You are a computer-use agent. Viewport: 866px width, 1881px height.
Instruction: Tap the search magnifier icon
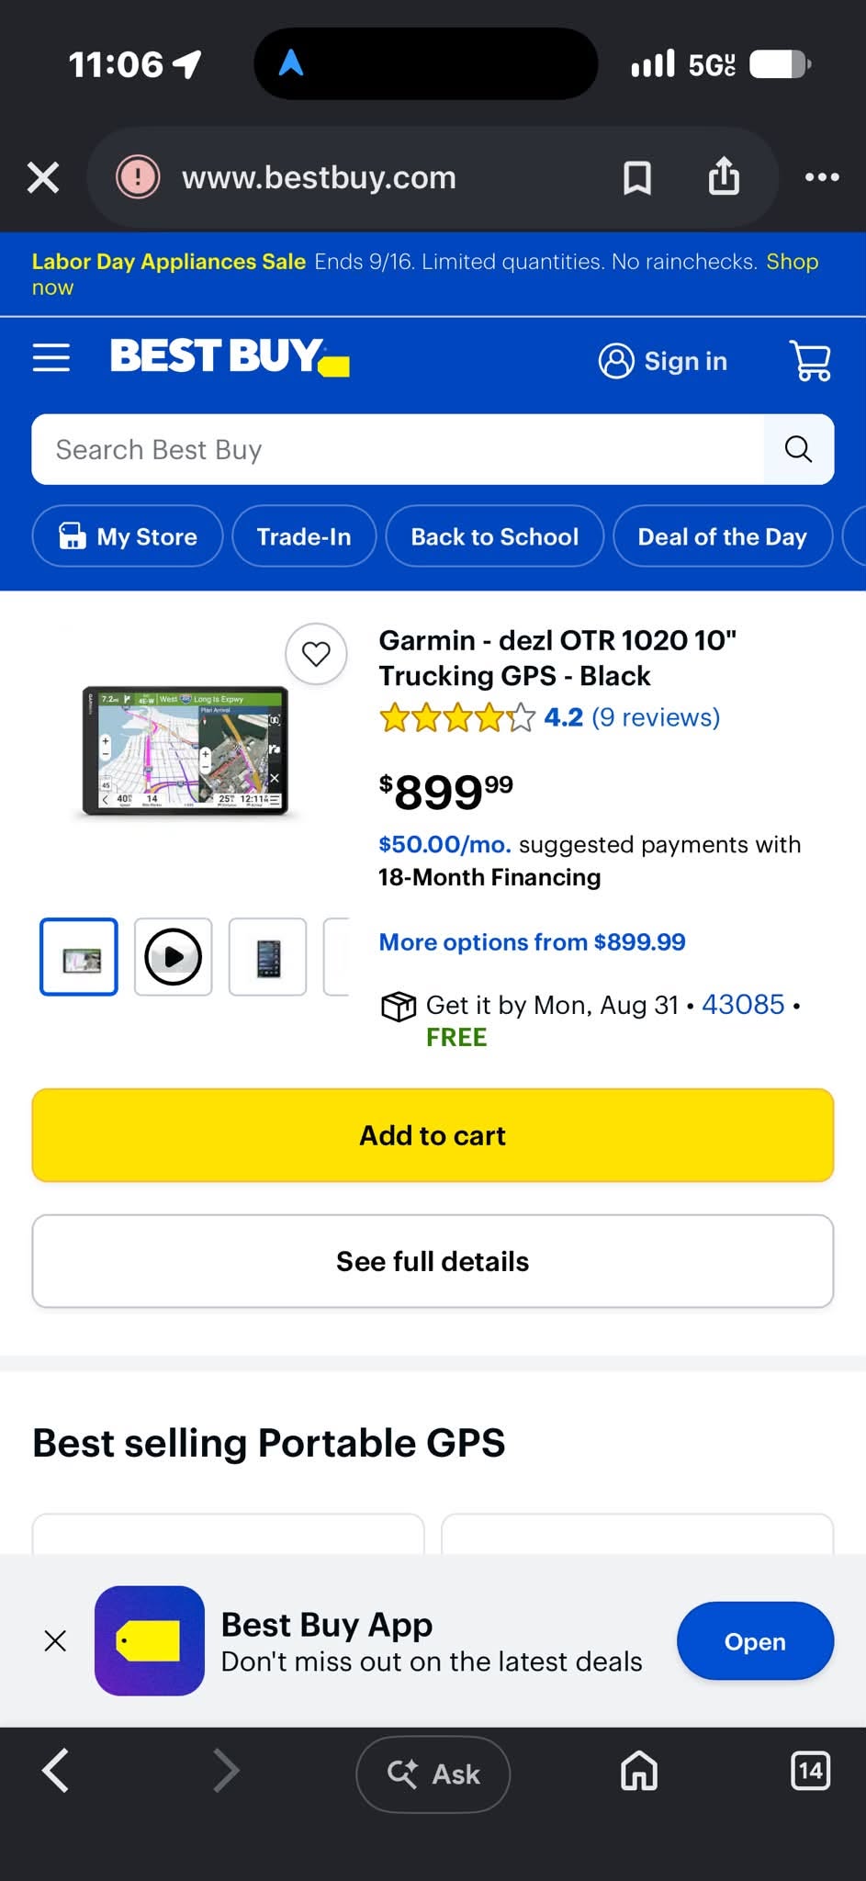[x=798, y=449]
